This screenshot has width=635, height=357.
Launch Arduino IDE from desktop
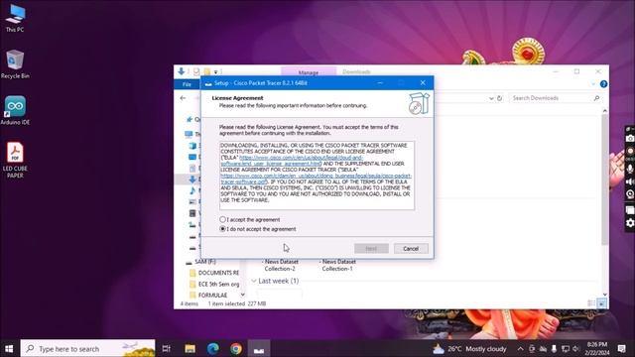[15, 110]
